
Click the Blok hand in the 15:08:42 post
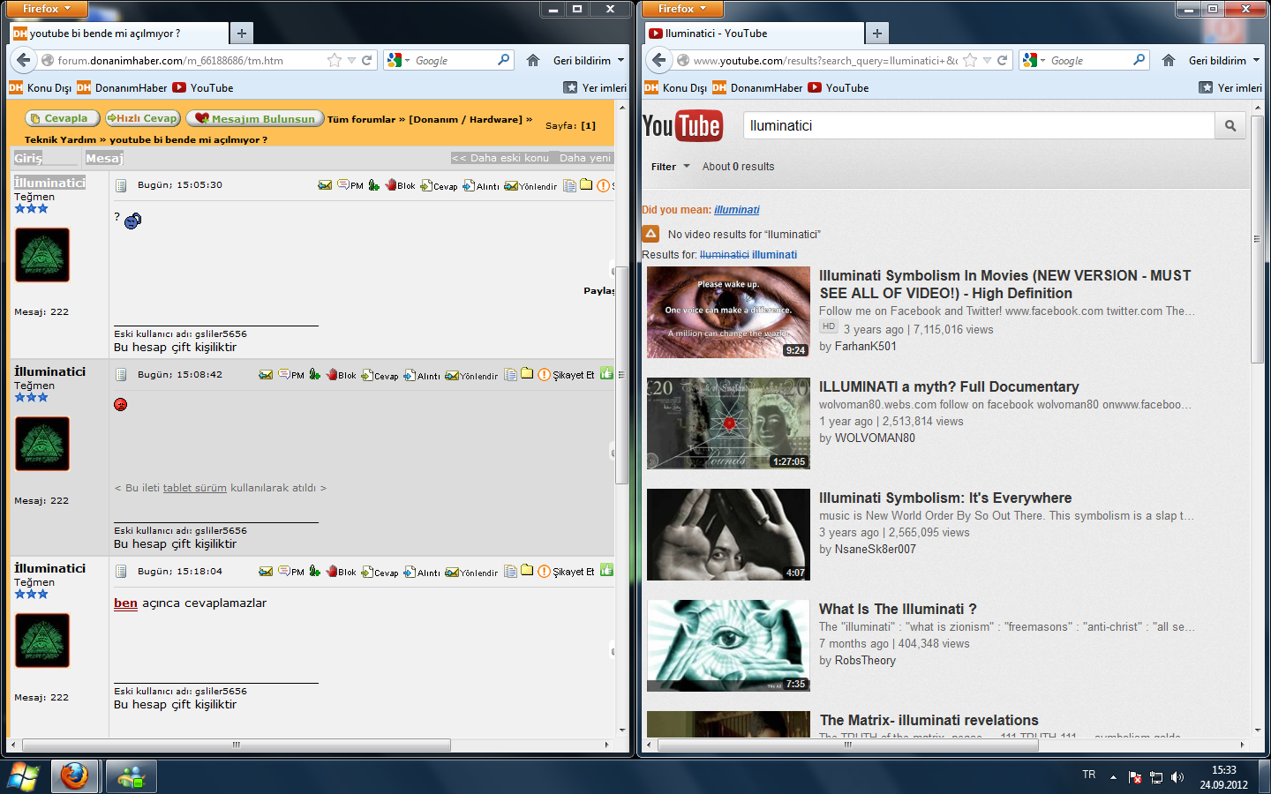tap(342, 375)
